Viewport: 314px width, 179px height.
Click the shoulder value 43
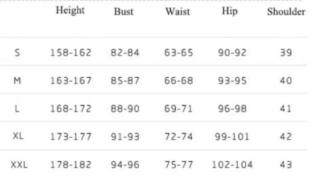click(286, 165)
